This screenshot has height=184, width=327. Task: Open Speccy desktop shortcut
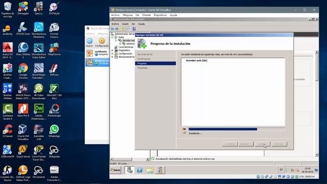point(39,8)
